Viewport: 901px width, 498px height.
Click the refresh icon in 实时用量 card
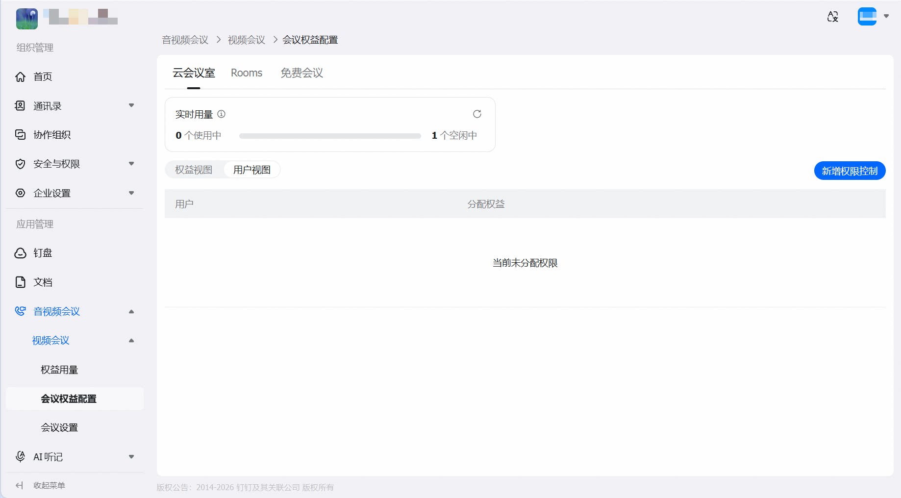(477, 114)
